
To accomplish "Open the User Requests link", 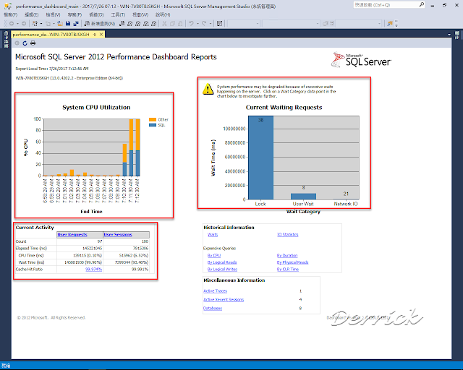I will pyautogui.click(x=72, y=235).
